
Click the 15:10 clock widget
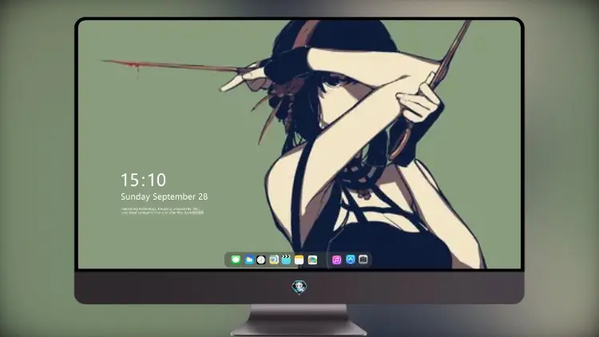143,180
